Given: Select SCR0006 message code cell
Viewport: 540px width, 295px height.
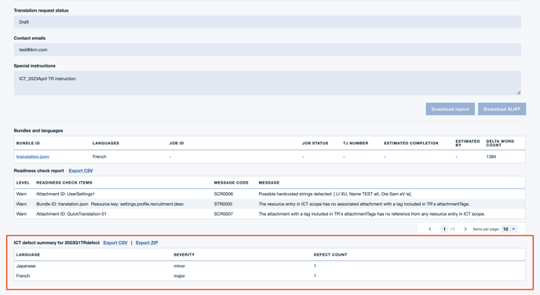Looking at the screenshot, I should point(224,194).
